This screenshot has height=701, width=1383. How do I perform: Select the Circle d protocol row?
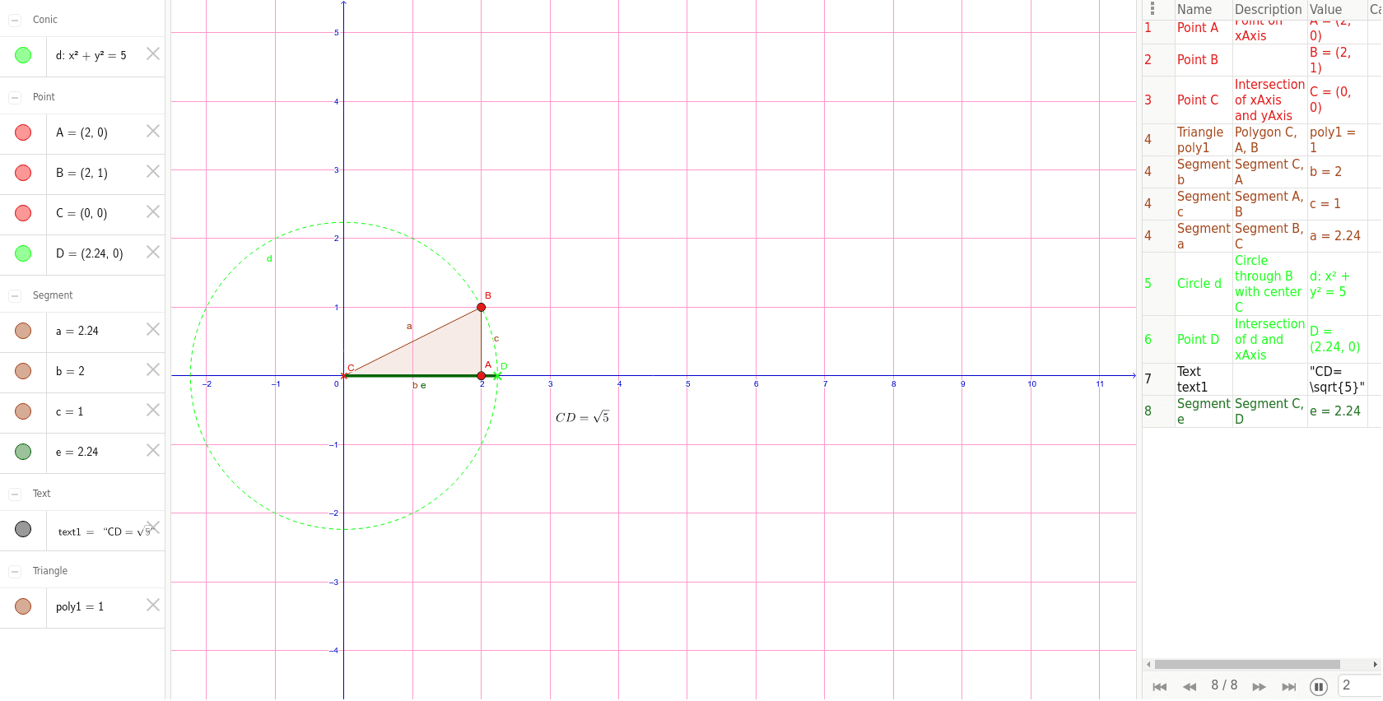[1199, 283]
